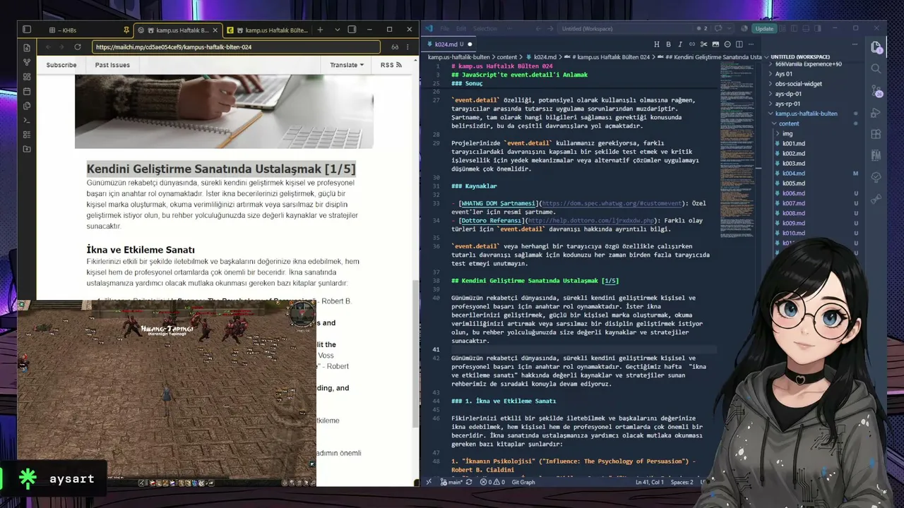Click main branch indicator in status bar
Image resolution: width=904 pixels, height=508 pixels.
pyautogui.click(x=452, y=483)
